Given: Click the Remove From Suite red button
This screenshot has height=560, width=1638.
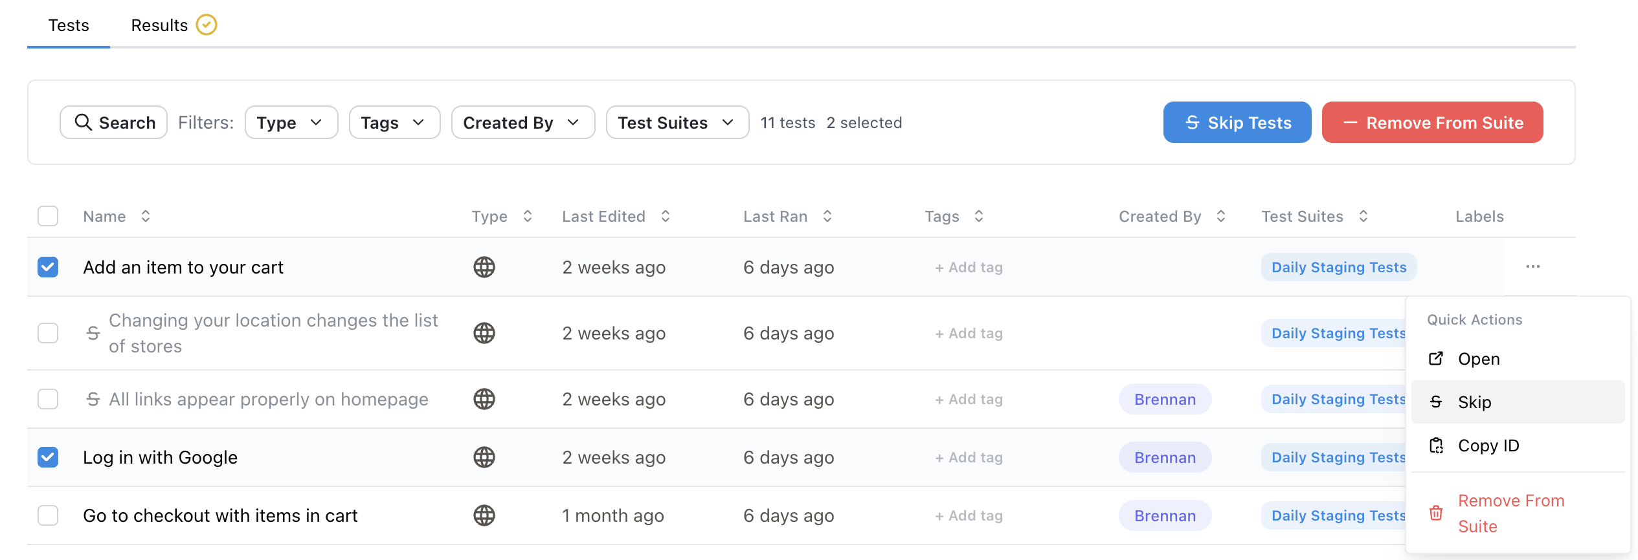Looking at the screenshot, I should [x=1432, y=122].
